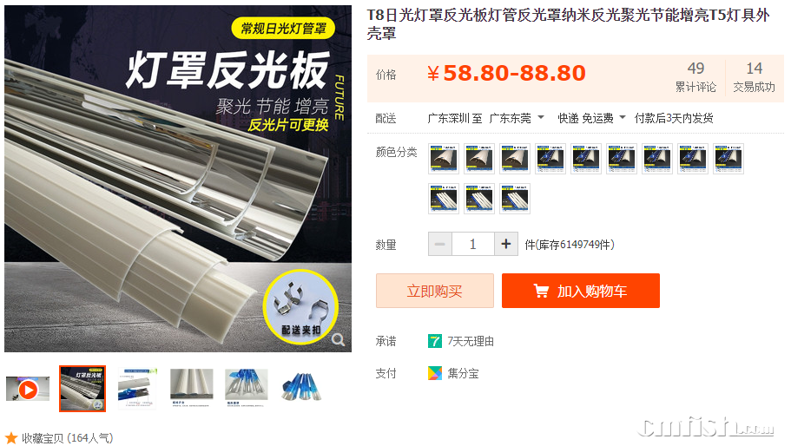Click the 立即购买 buy now button
The width and height of the screenshot is (791, 446).
point(435,291)
